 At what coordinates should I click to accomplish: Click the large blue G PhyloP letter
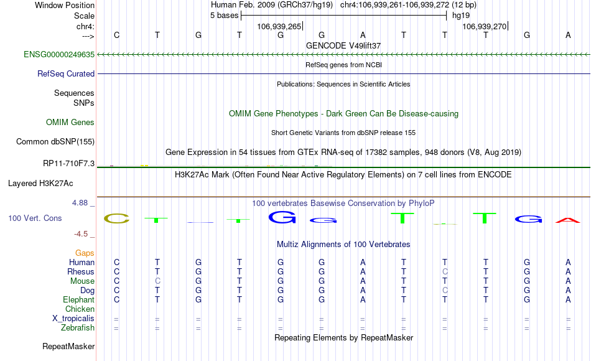pyautogui.click(x=282, y=217)
